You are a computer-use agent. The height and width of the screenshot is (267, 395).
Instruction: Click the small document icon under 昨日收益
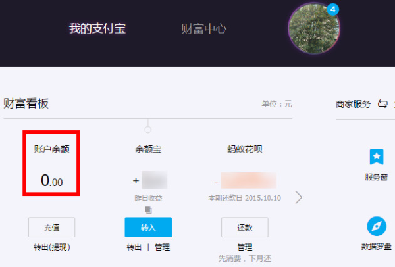(x=148, y=210)
